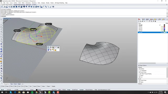168x94 pixels.
Task: Click the lock icon in popup toolbar
Action: point(51,47)
